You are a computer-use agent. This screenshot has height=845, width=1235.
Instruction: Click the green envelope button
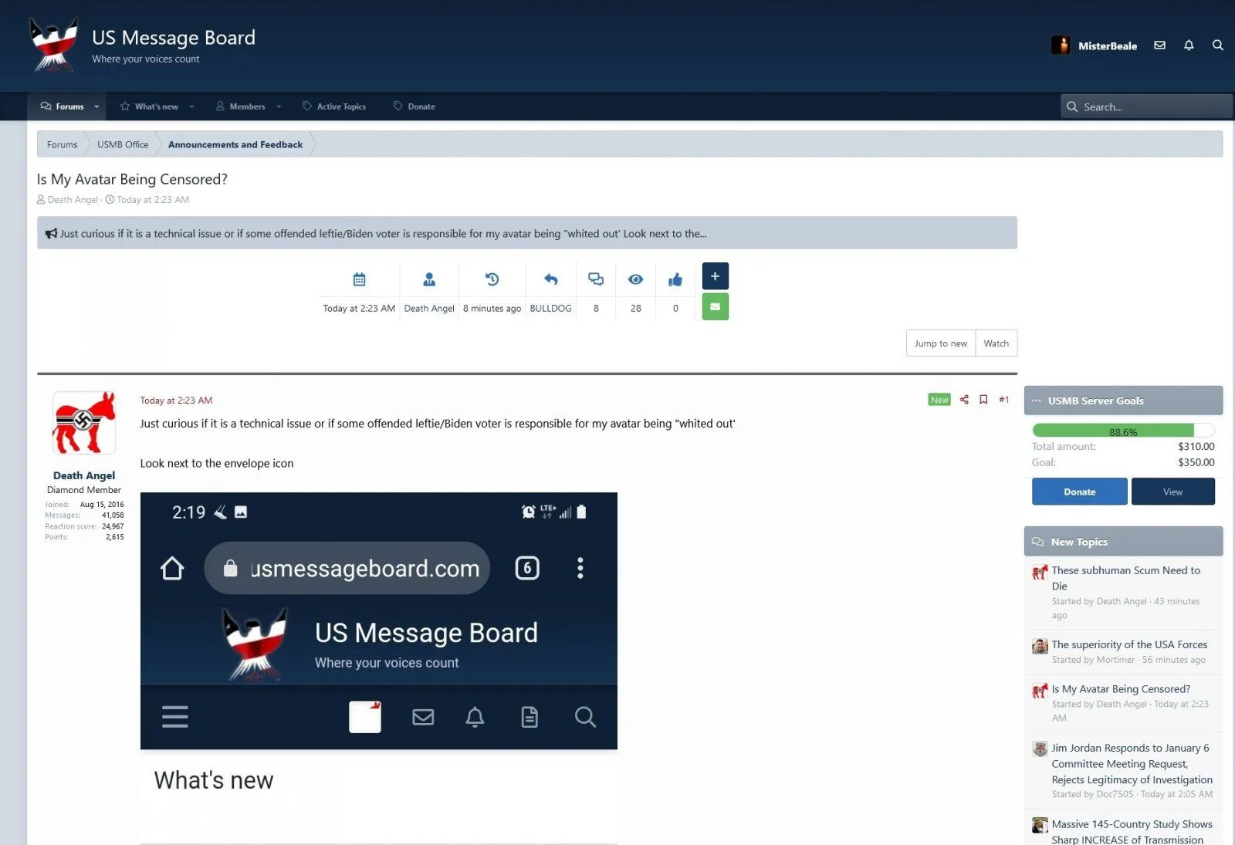click(716, 306)
